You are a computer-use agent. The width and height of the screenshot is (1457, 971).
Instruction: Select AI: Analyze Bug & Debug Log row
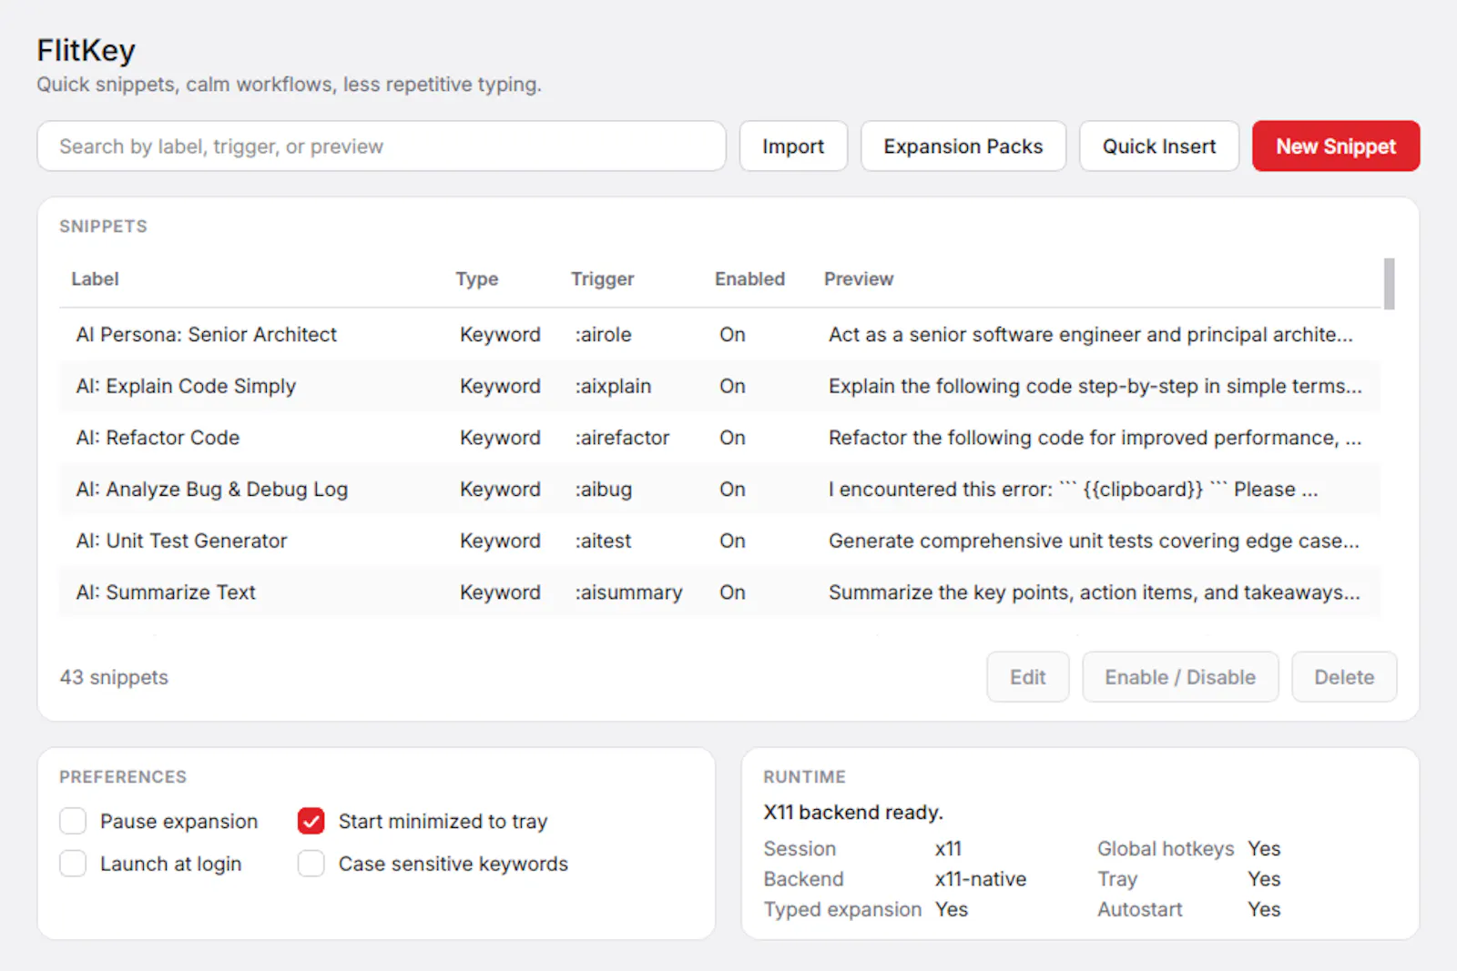point(719,490)
